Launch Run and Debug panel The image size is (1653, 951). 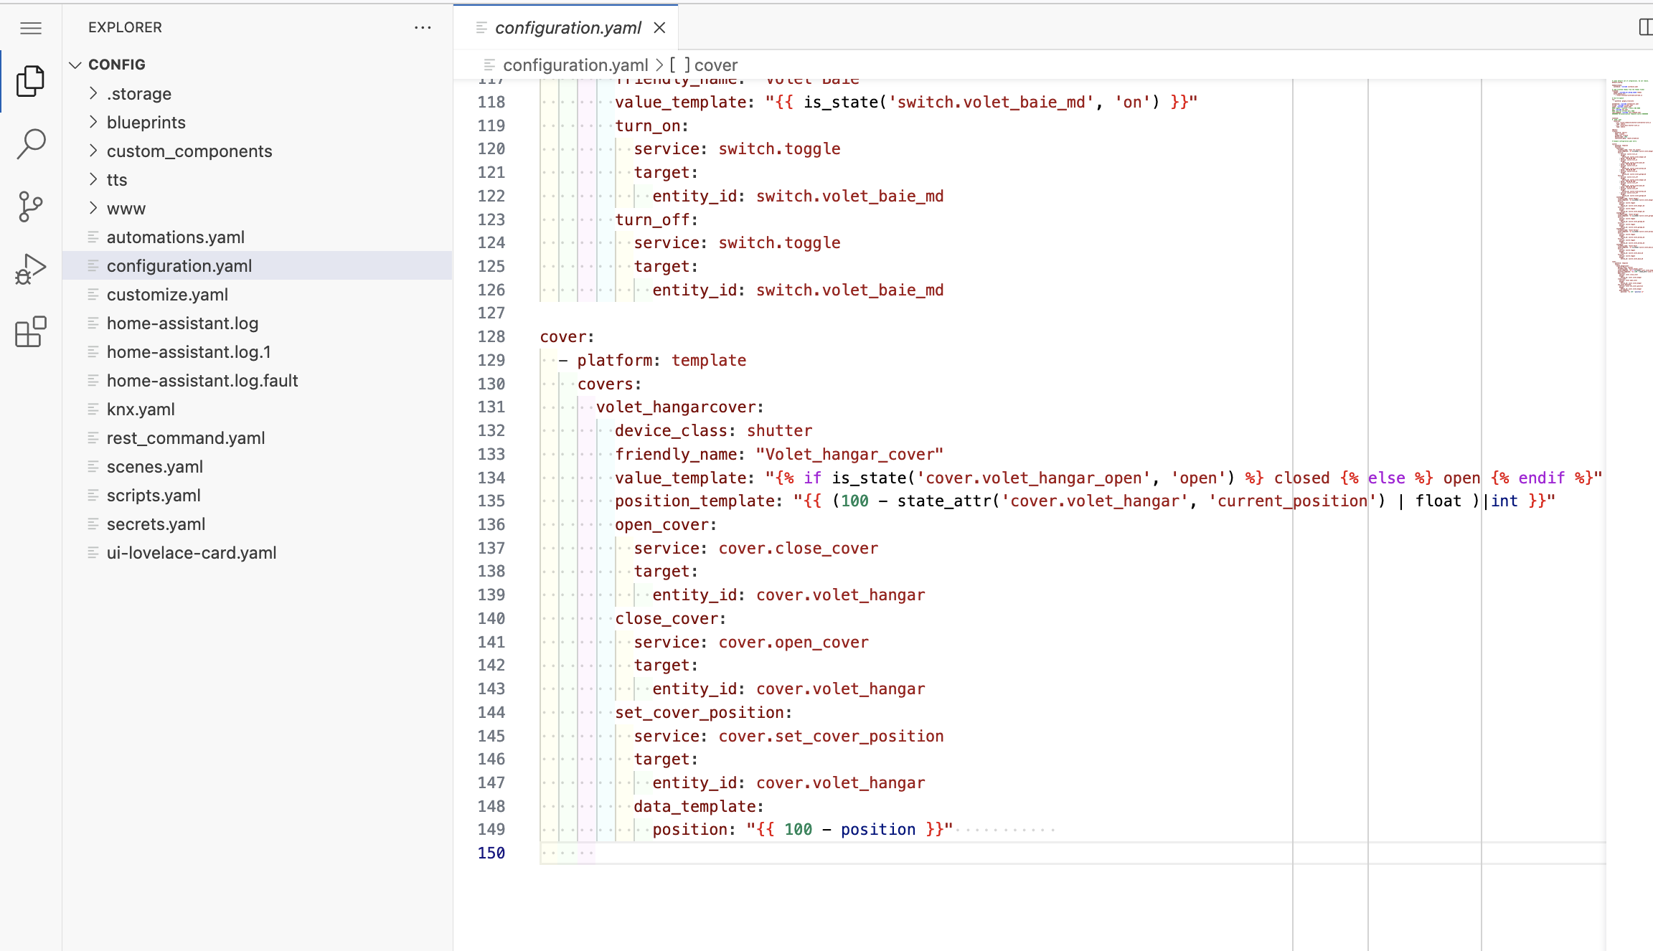pyautogui.click(x=31, y=268)
